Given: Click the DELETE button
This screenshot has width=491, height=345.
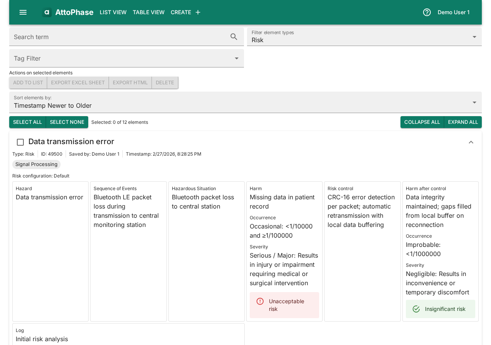Looking at the screenshot, I should coord(165,82).
